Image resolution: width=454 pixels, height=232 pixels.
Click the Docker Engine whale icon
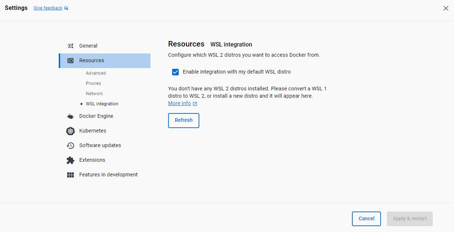70,116
